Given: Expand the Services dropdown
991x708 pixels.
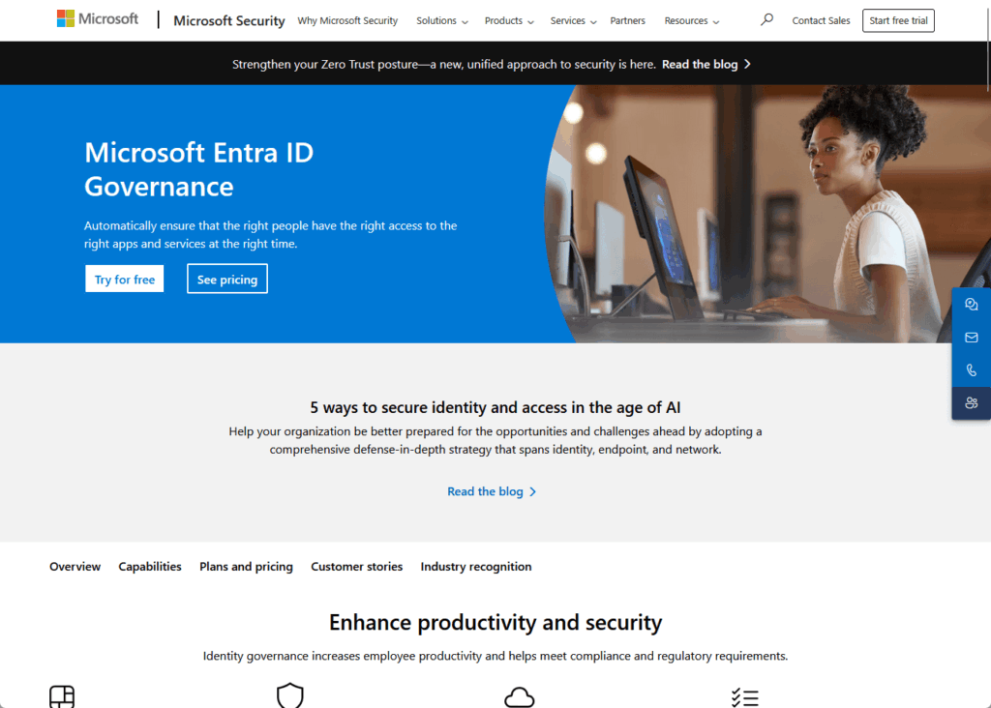Looking at the screenshot, I should click(573, 21).
